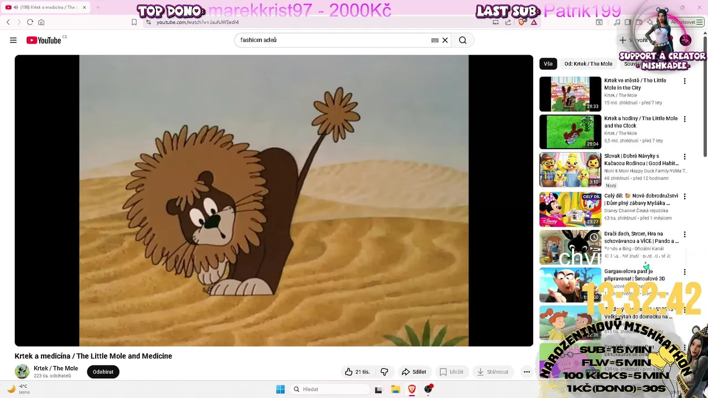The height and width of the screenshot is (398, 708).
Task: Select the Od: Krtek / The Mole chip
Action: coord(589,64)
